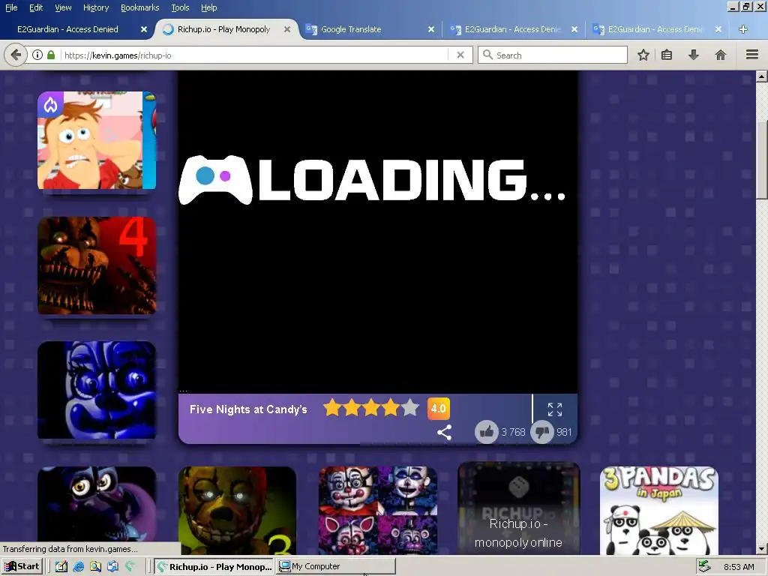Image resolution: width=768 pixels, height=576 pixels.
Task: Open the File menu
Action: (11, 7)
